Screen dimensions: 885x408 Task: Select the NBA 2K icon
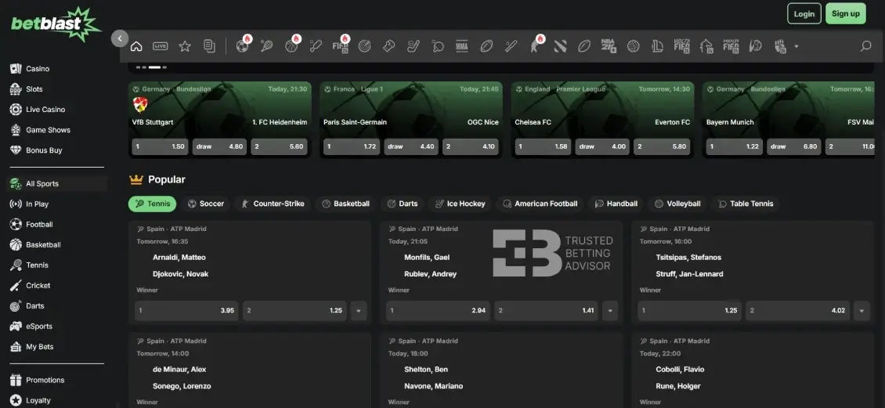[x=609, y=46]
